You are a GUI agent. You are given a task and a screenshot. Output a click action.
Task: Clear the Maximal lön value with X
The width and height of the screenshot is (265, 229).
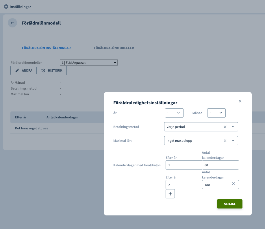pyautogui.click(x=225, y=141)
